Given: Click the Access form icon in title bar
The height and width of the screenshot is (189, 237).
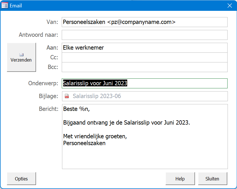Looking at the screenshot, I should click(x=5, y=5).
